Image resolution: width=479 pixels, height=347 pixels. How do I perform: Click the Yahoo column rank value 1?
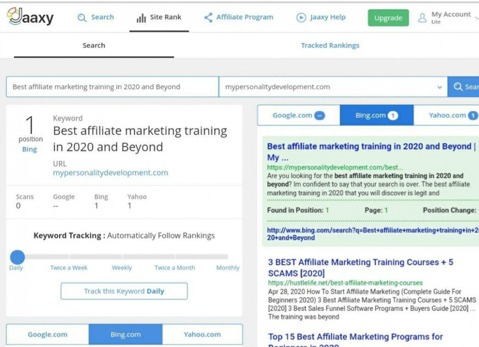pos(130,206)
